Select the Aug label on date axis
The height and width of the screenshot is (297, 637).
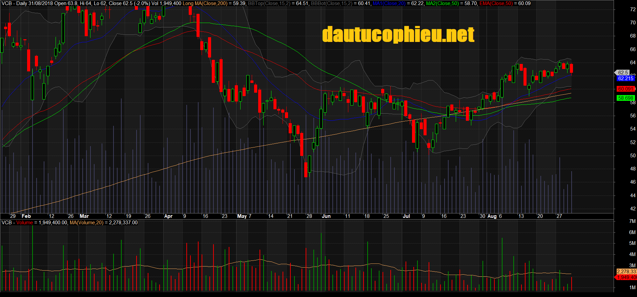click(492, 216)
